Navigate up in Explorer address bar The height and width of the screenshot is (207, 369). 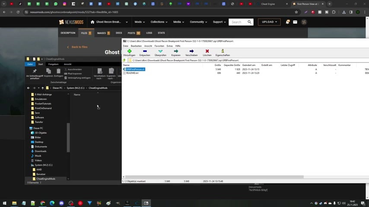tap(43, 88)
